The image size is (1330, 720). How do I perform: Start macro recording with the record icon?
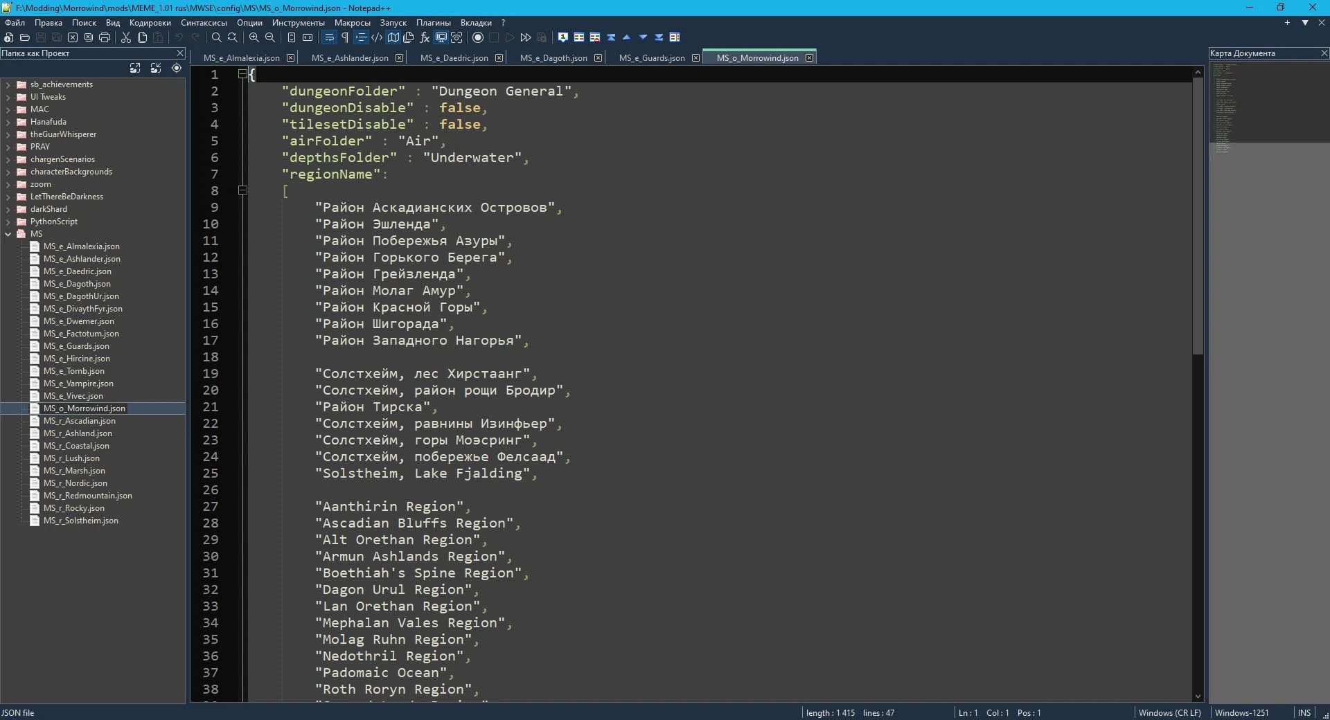point(478,37)
